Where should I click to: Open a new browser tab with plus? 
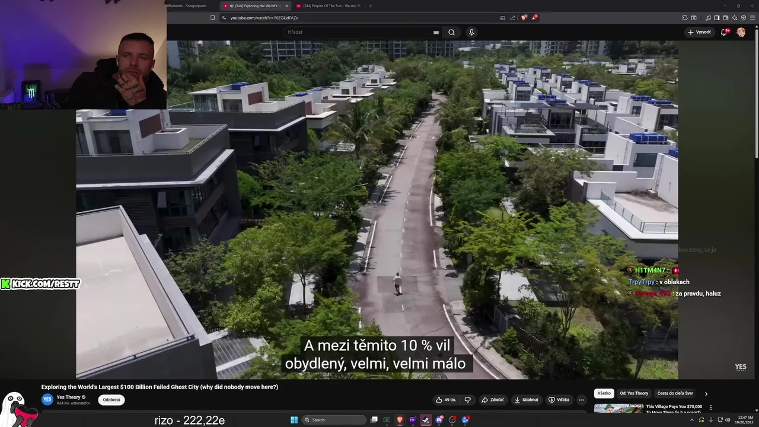[x=371, y=6]
